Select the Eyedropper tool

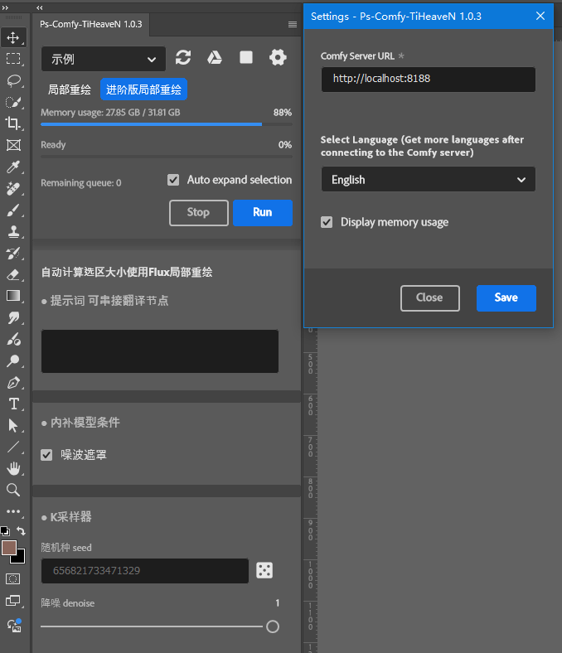pos(13,167)
